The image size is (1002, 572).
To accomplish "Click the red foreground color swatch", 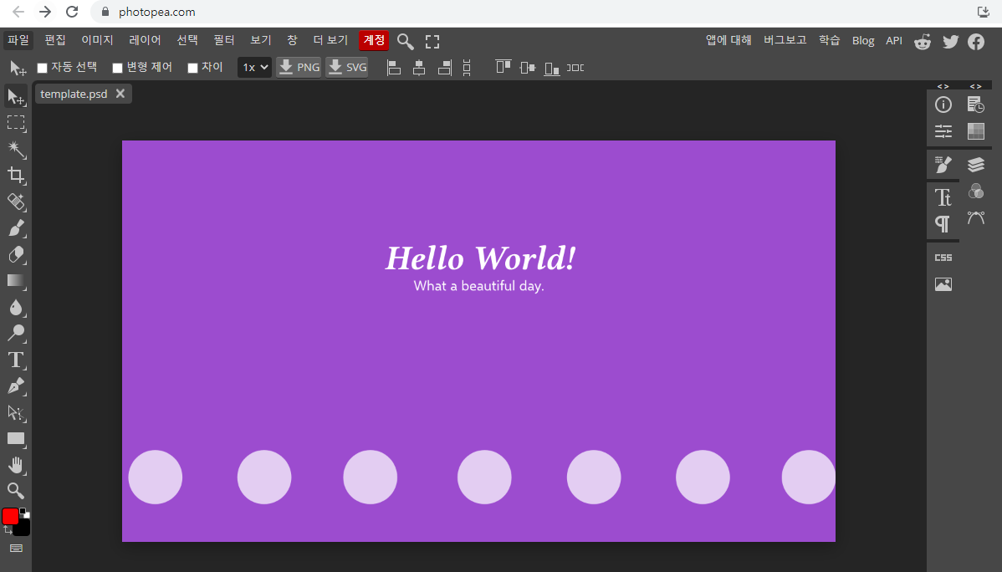I will coord(10,517).
